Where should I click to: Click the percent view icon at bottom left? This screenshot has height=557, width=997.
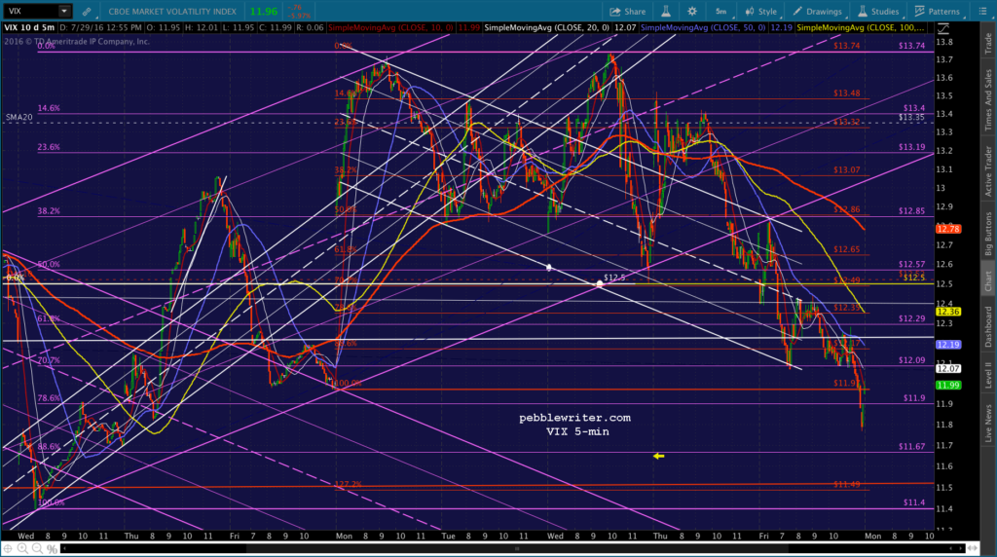[x=52, y=548]
